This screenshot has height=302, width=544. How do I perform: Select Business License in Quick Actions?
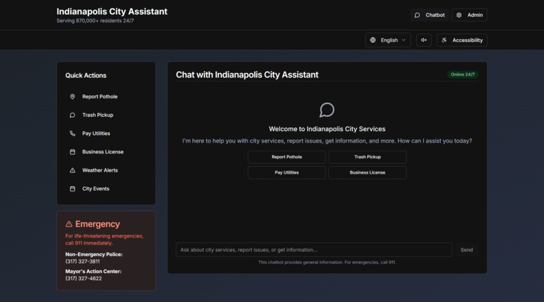106,152
